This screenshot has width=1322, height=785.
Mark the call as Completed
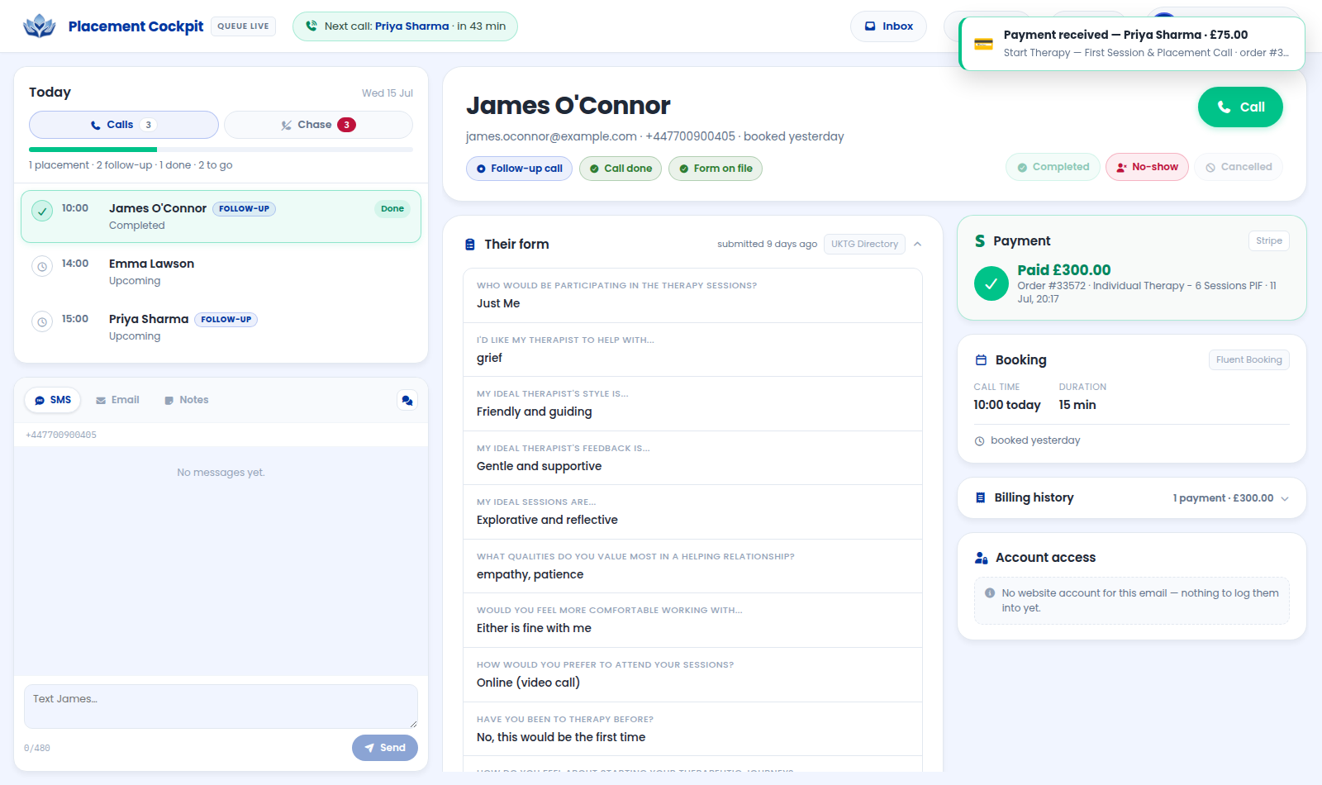point(1053,167)
